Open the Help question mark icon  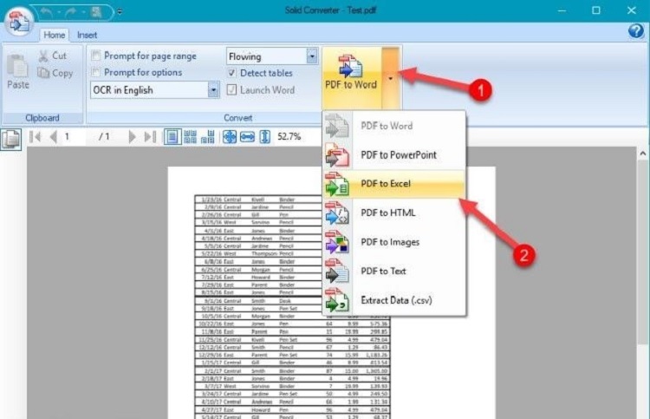(x=636, y=31)
